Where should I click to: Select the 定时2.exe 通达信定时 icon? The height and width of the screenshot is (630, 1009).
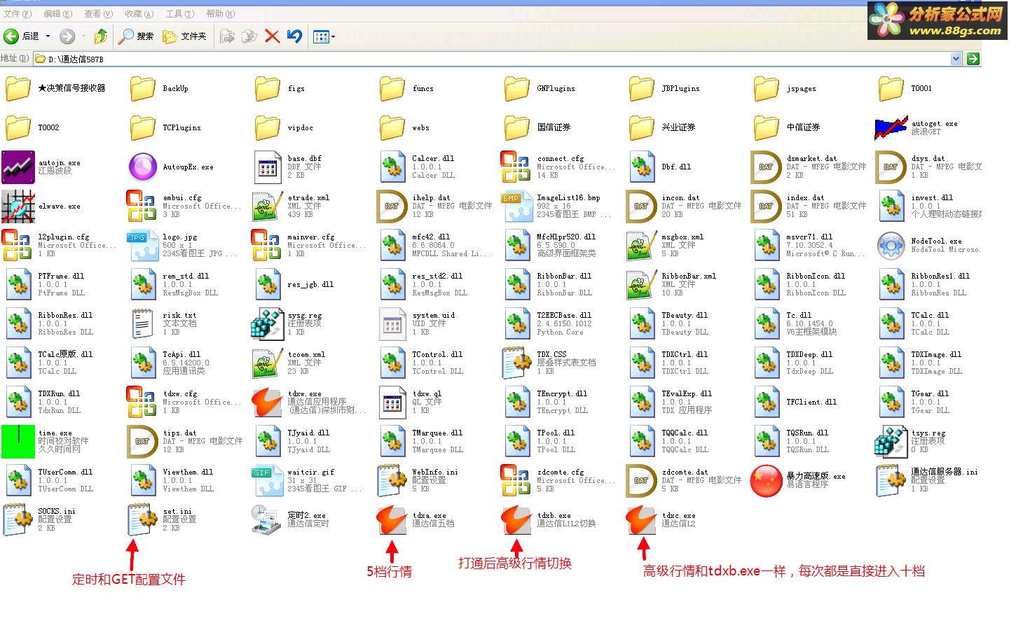pyautogui.click(x=267, y=519)
